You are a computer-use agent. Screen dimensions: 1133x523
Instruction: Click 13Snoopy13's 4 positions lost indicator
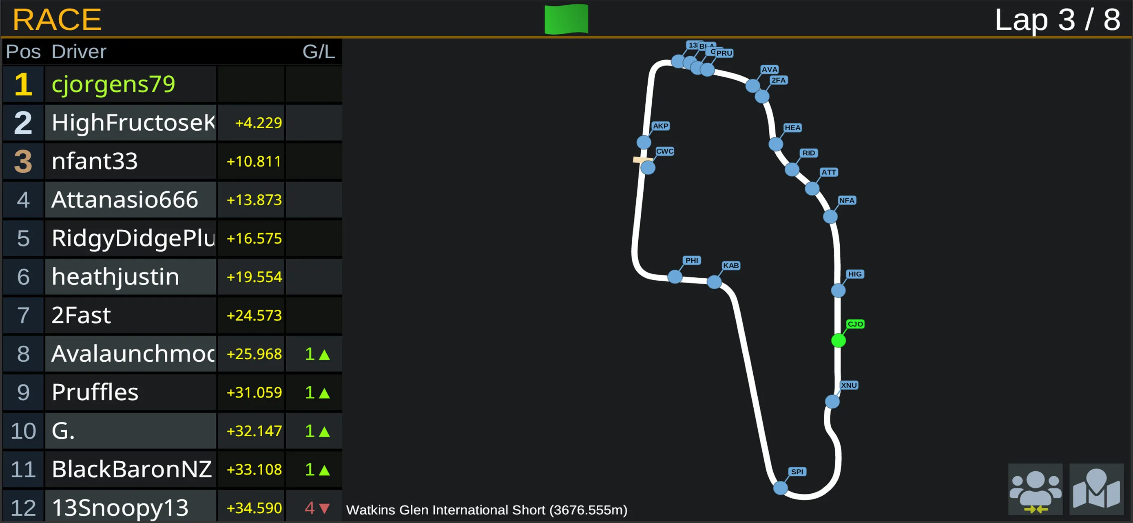317,508
